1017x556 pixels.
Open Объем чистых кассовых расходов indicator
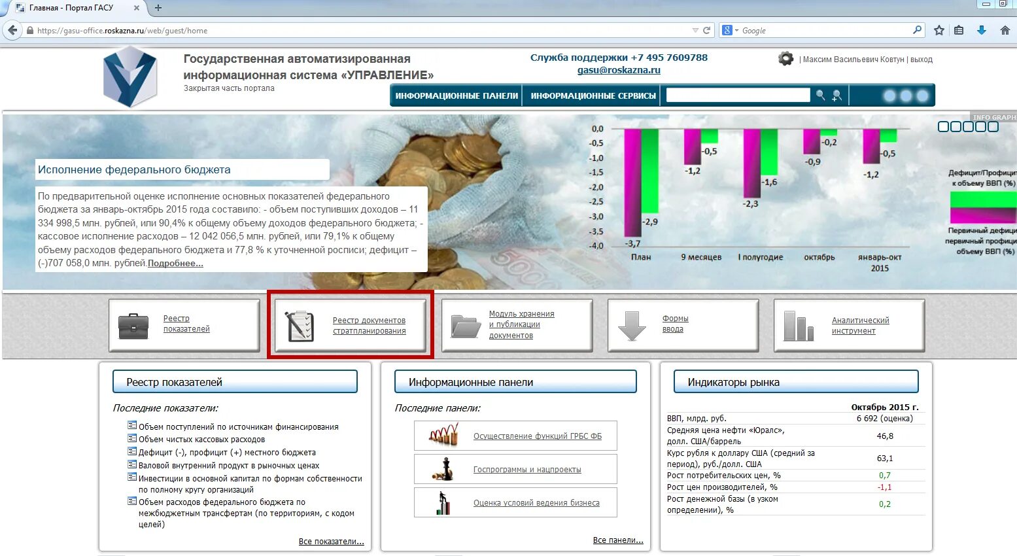[201, 440]
